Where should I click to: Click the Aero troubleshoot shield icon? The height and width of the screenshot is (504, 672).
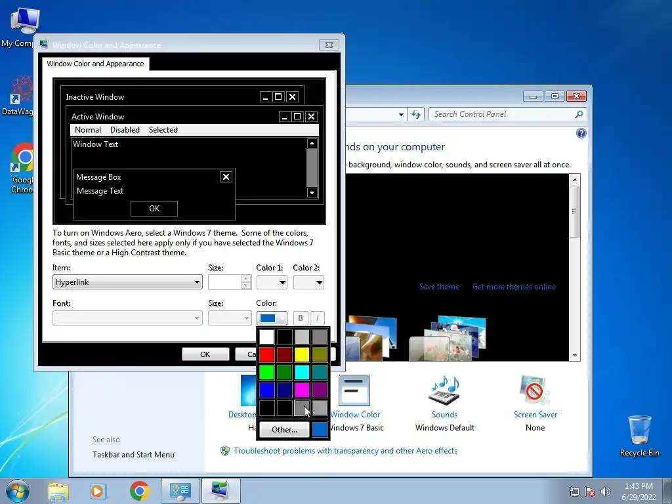pos(224,451)
